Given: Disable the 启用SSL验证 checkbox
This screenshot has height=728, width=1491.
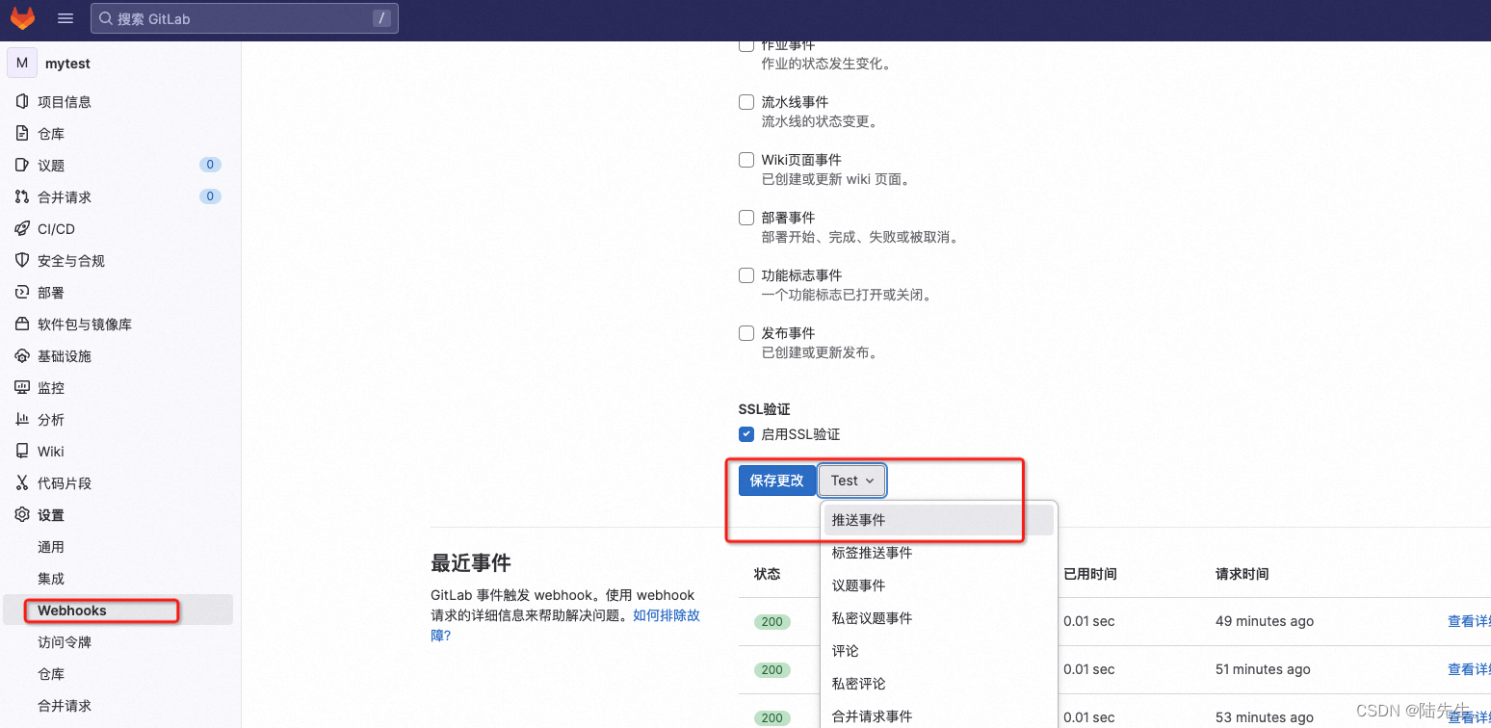Looking at the screenshot, I should 746,433.
